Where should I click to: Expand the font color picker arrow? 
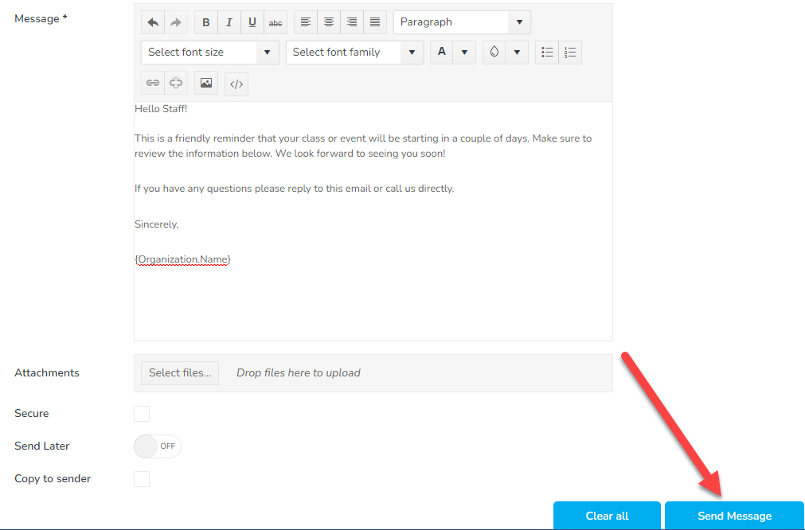pyautogui.click(x=464, y=53)
